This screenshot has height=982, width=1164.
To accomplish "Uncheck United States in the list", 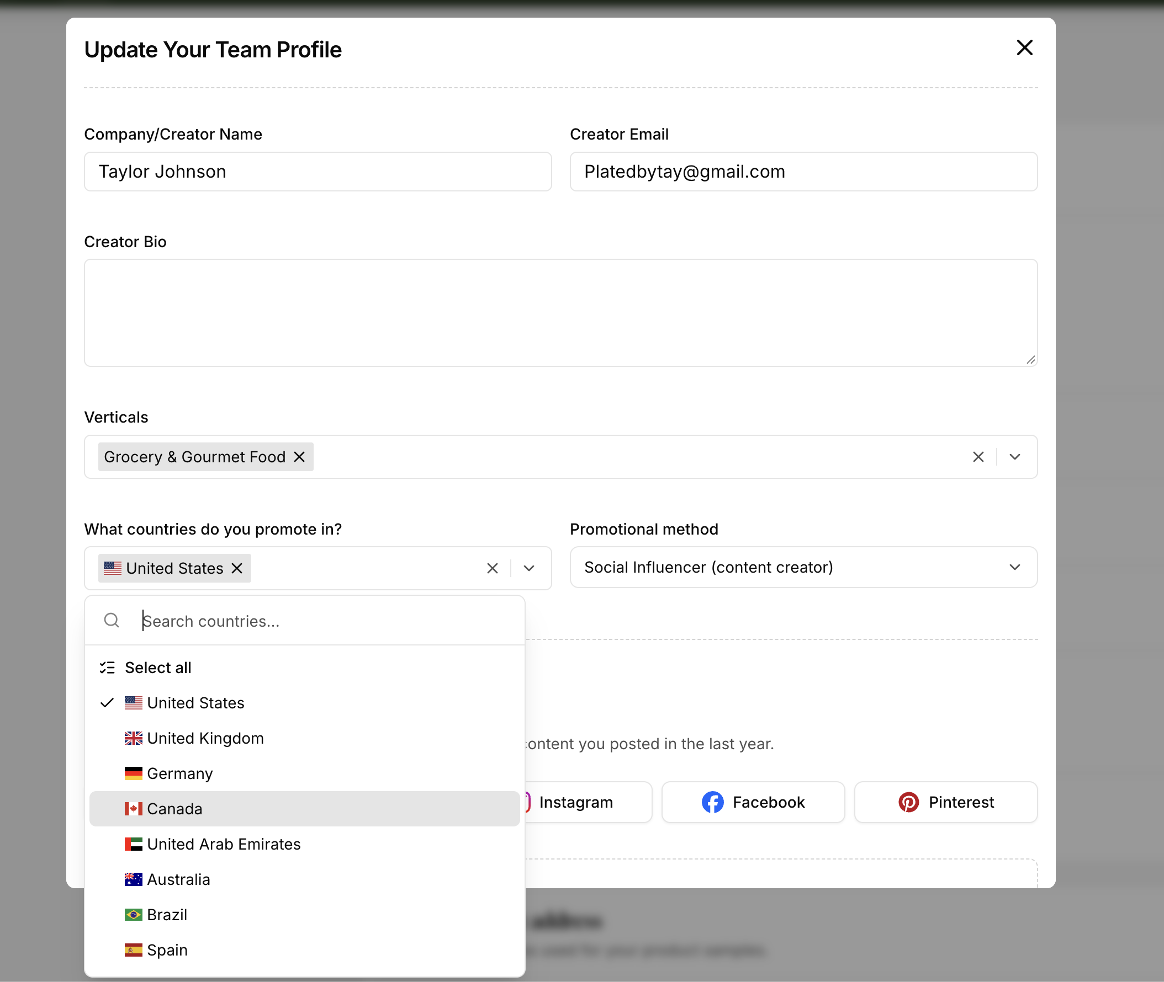I will click(305, 703).
